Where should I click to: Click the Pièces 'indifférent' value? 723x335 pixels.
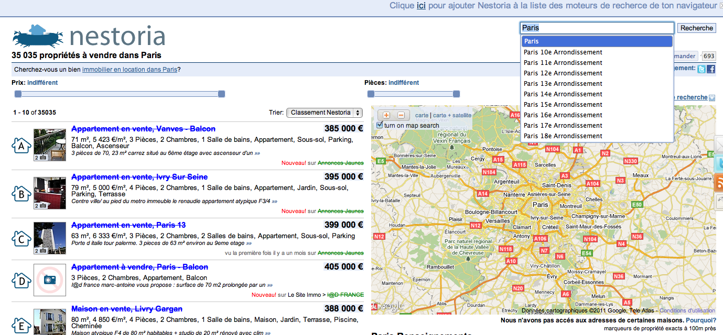404,83
